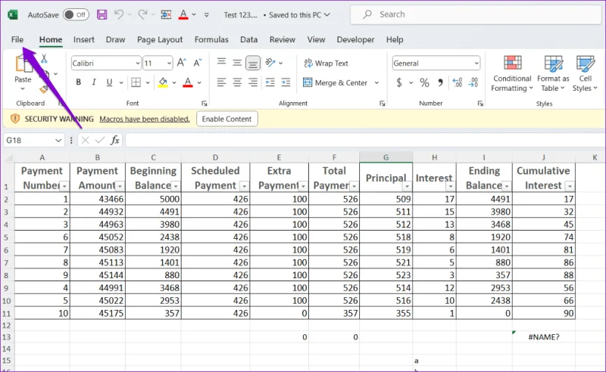This screenshot has height=372, width=606.
Task: Click the Borders icon
Action: click(x=136, y=82)
